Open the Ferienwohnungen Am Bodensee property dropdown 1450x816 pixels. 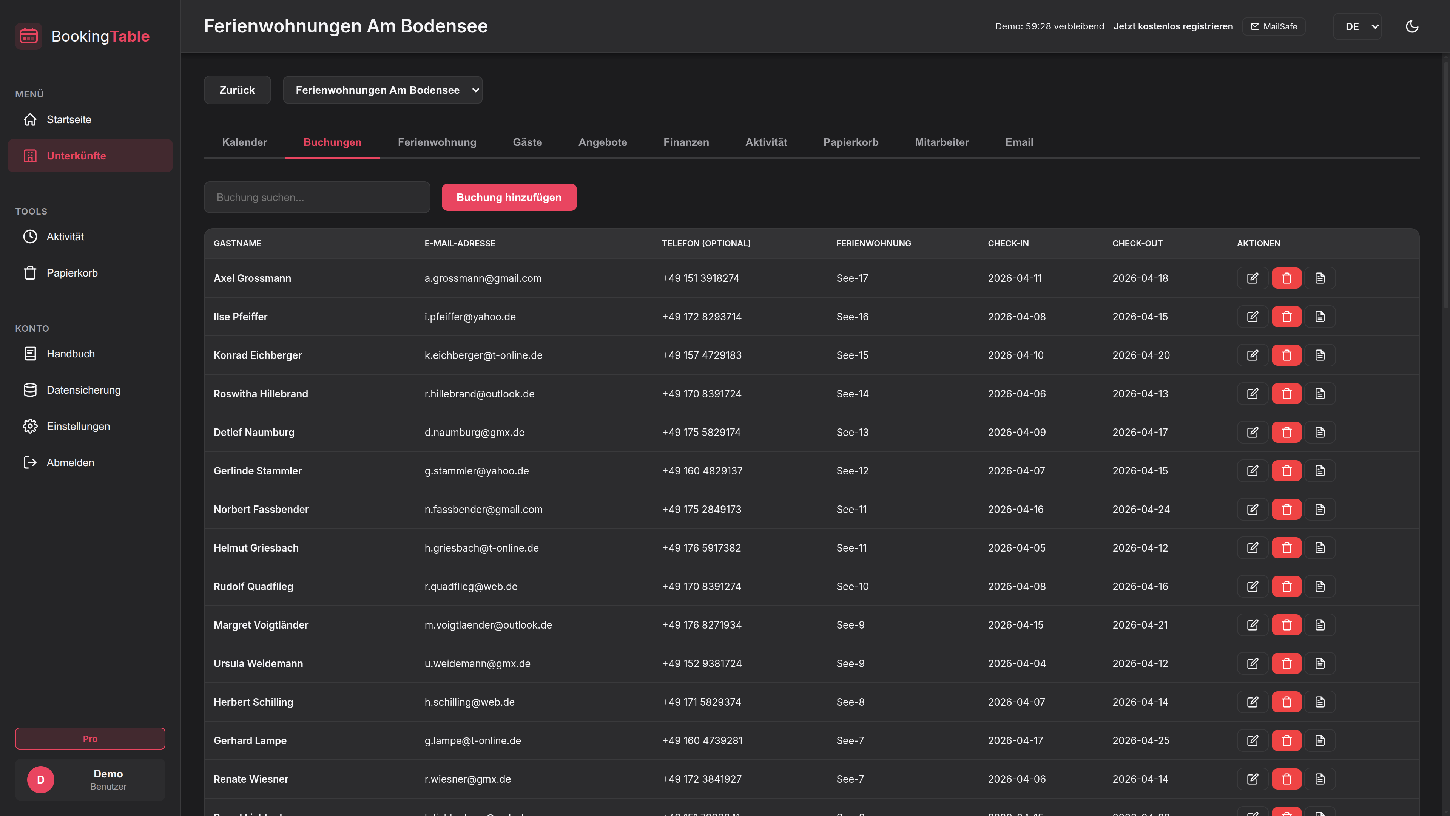383,90
